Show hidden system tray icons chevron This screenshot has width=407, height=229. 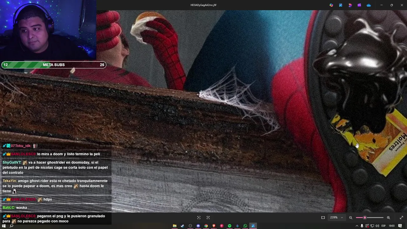(357, 226)
